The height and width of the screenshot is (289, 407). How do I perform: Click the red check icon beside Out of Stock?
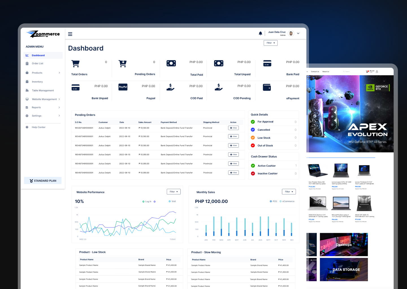tap(253, 146)
